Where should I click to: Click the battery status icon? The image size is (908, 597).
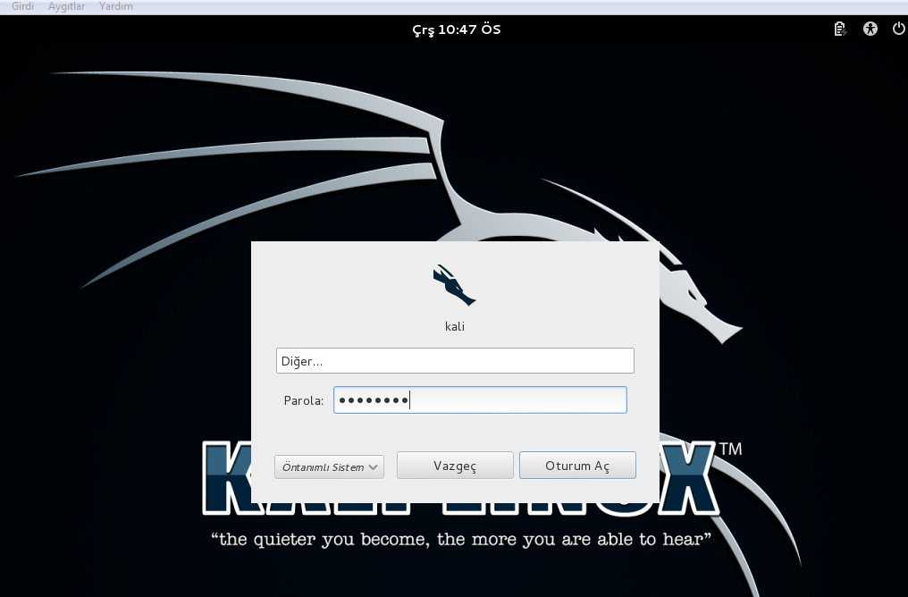coord(840,29)
